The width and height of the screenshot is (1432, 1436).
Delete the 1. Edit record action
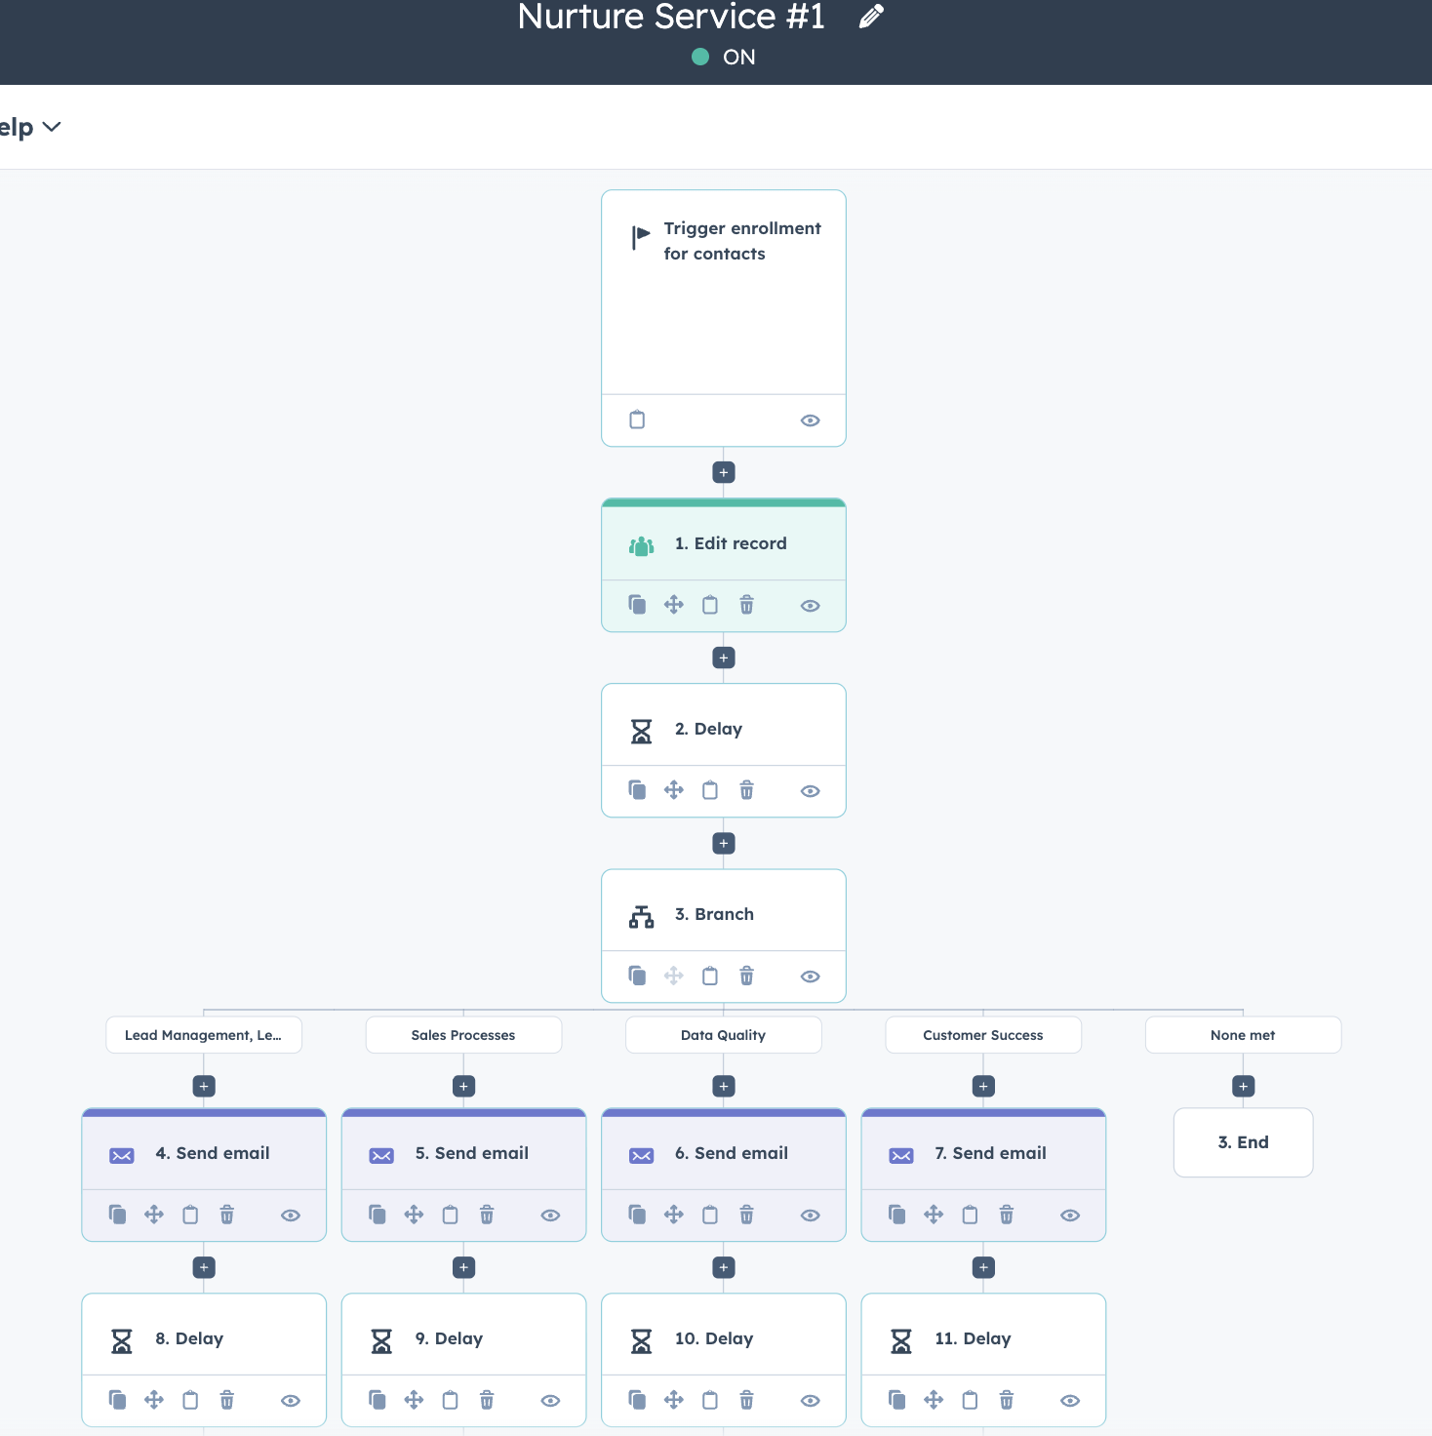[x=746, y=605]
